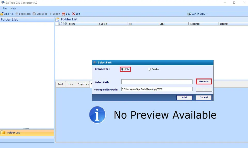The width and height of the screenshot is (248, 148).
Task: Switch to the Mail tab
Action: [61, 84]
